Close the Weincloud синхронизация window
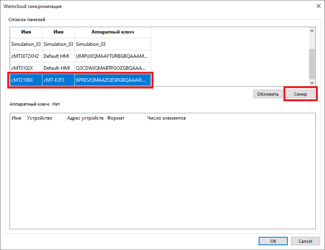 pyautogui.click(x=318, y=6)
